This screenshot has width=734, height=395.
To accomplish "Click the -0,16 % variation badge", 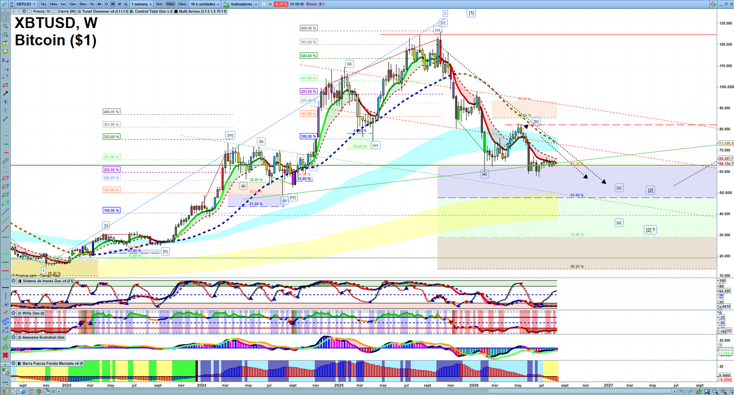I will coord(281,4).
